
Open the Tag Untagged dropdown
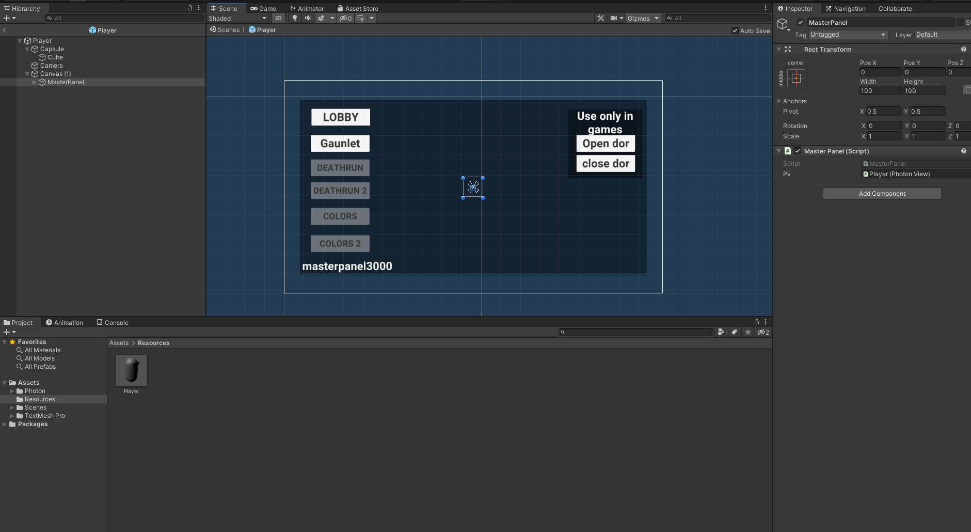848,35
